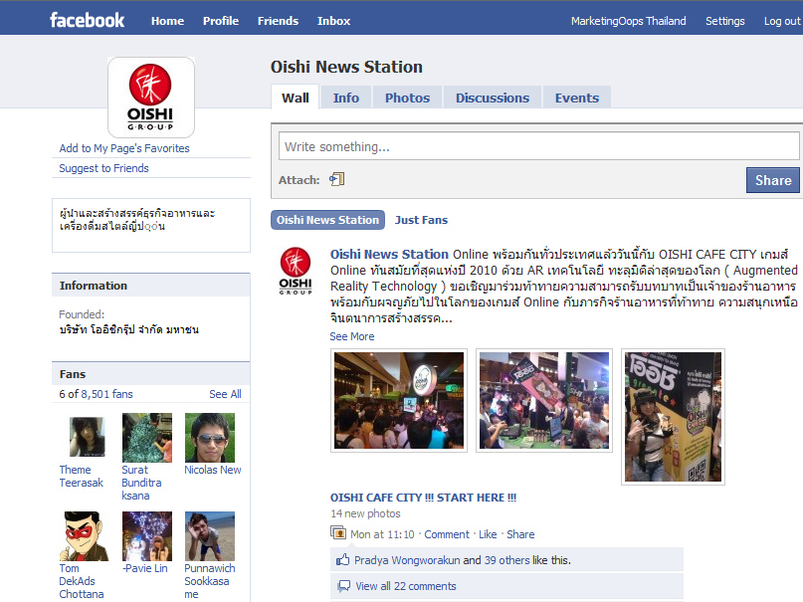Click the Share button
Screen dimensions: 803x602
coord(773,180)
